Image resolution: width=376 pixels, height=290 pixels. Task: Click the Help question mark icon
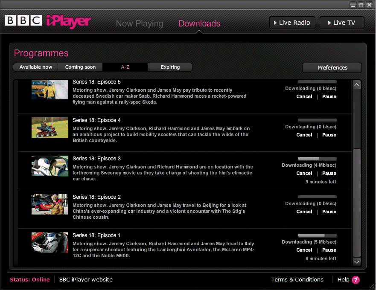coord(356,280)
